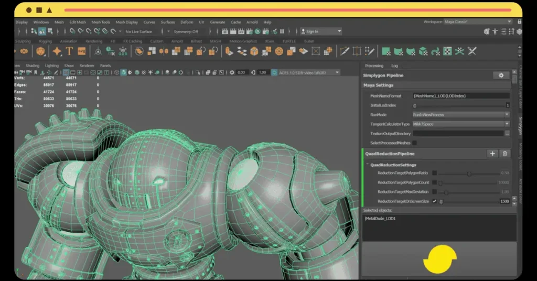Click the crossed tools shelf icon
The width and height of the screenshot is (537, 281).
(x=472, y=51)
